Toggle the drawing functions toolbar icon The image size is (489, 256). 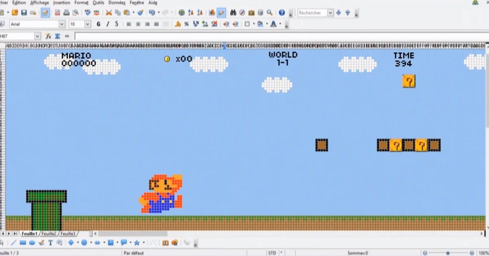(x=221, y=13)
